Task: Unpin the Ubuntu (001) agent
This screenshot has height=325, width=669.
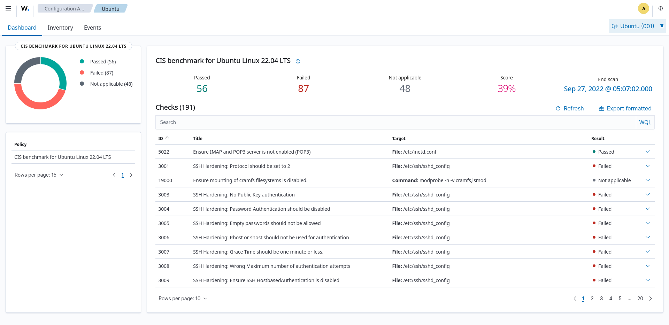Action: [662, 26]
